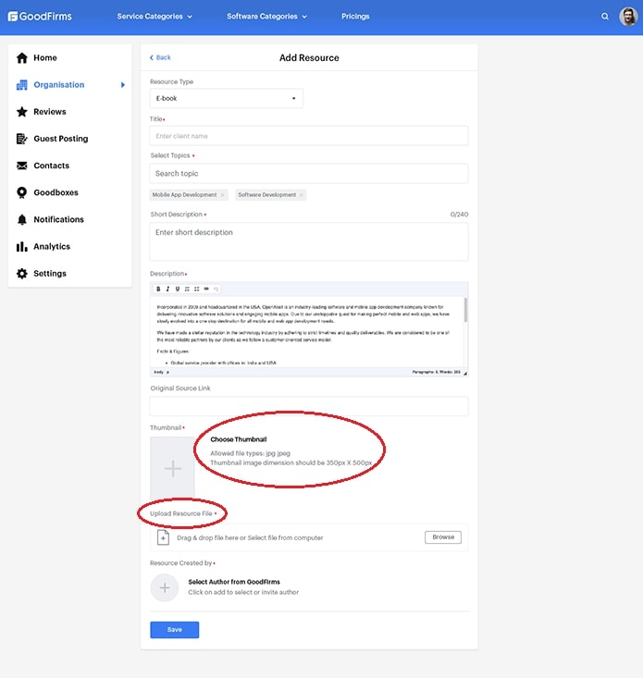Click the Notifications bell icon
Screen dimensions: 643x678
tap(21, 219)
